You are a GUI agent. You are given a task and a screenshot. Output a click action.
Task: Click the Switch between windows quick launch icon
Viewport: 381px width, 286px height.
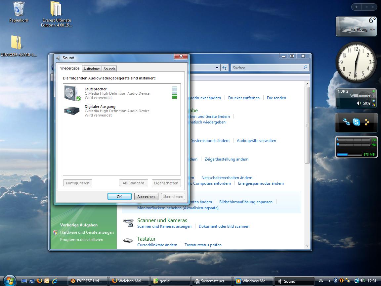(x=32, y=281)
